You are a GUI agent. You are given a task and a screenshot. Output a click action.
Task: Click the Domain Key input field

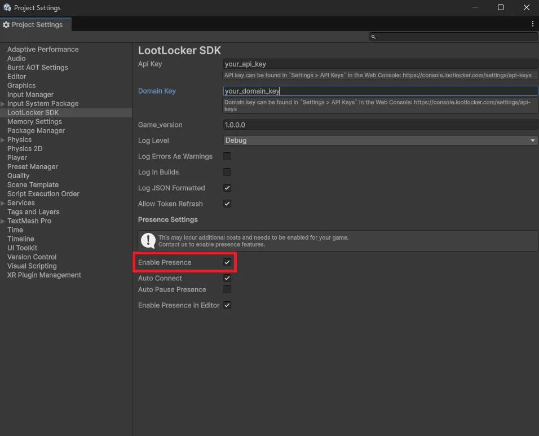tap(381, 91)
